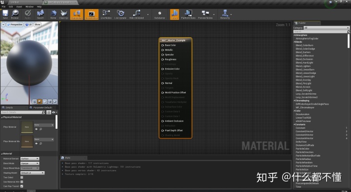Screen dimensions: 351x192
Task: Switch to the Parameter Defaults tab
Action: click(x=42, y=107)
